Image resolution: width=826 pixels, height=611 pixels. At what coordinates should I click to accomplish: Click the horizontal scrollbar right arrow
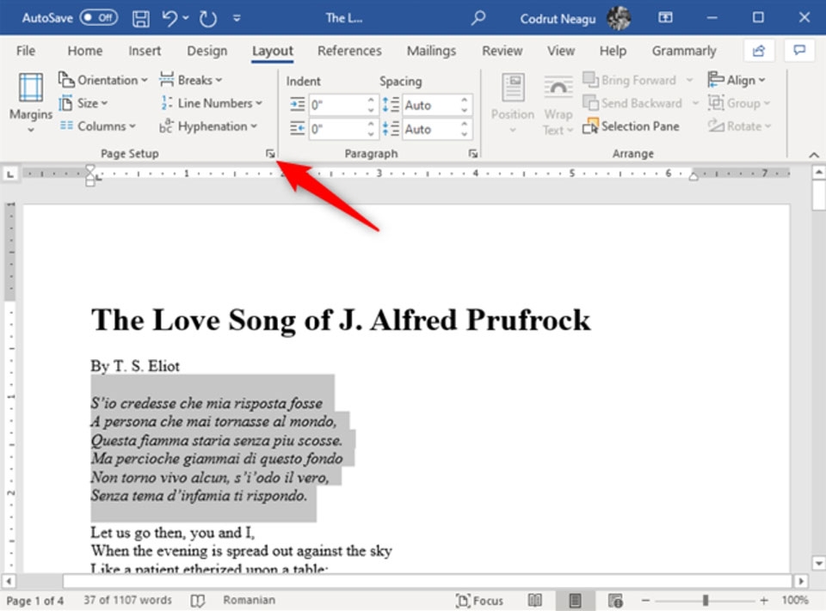801,582
